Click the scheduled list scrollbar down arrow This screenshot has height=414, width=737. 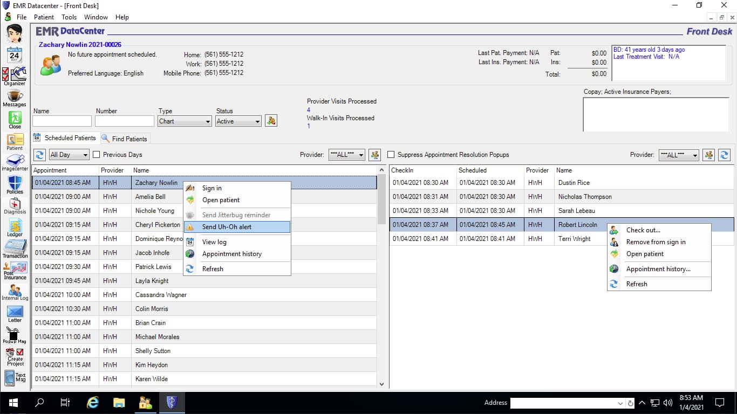382,384
